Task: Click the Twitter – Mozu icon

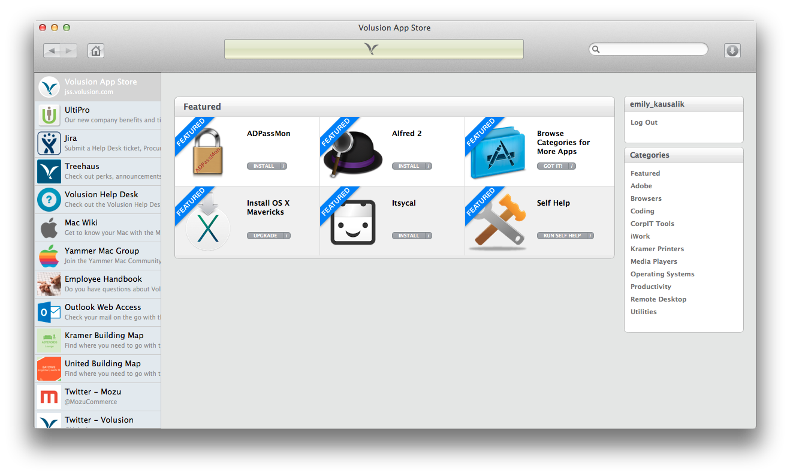Action: [x=49, y=397]
